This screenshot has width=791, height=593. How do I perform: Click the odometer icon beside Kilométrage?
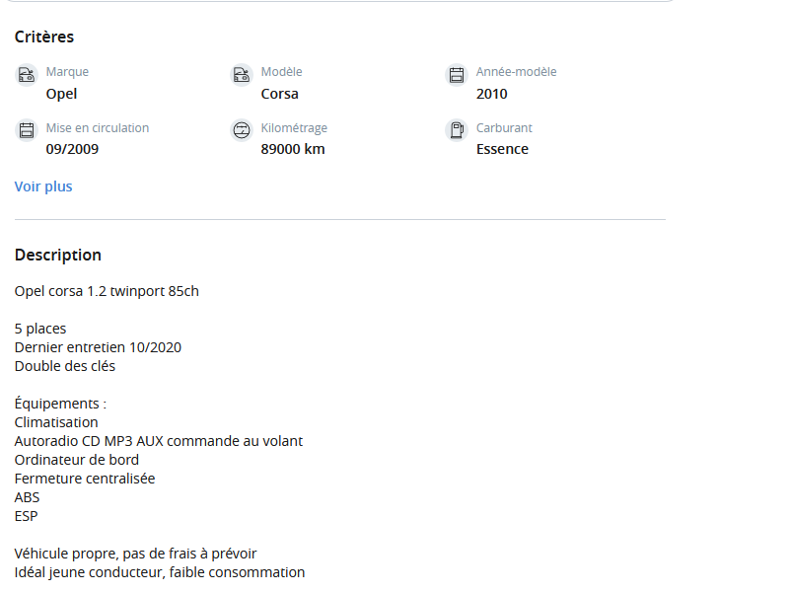pyautogui.click(x=241, y=130)
